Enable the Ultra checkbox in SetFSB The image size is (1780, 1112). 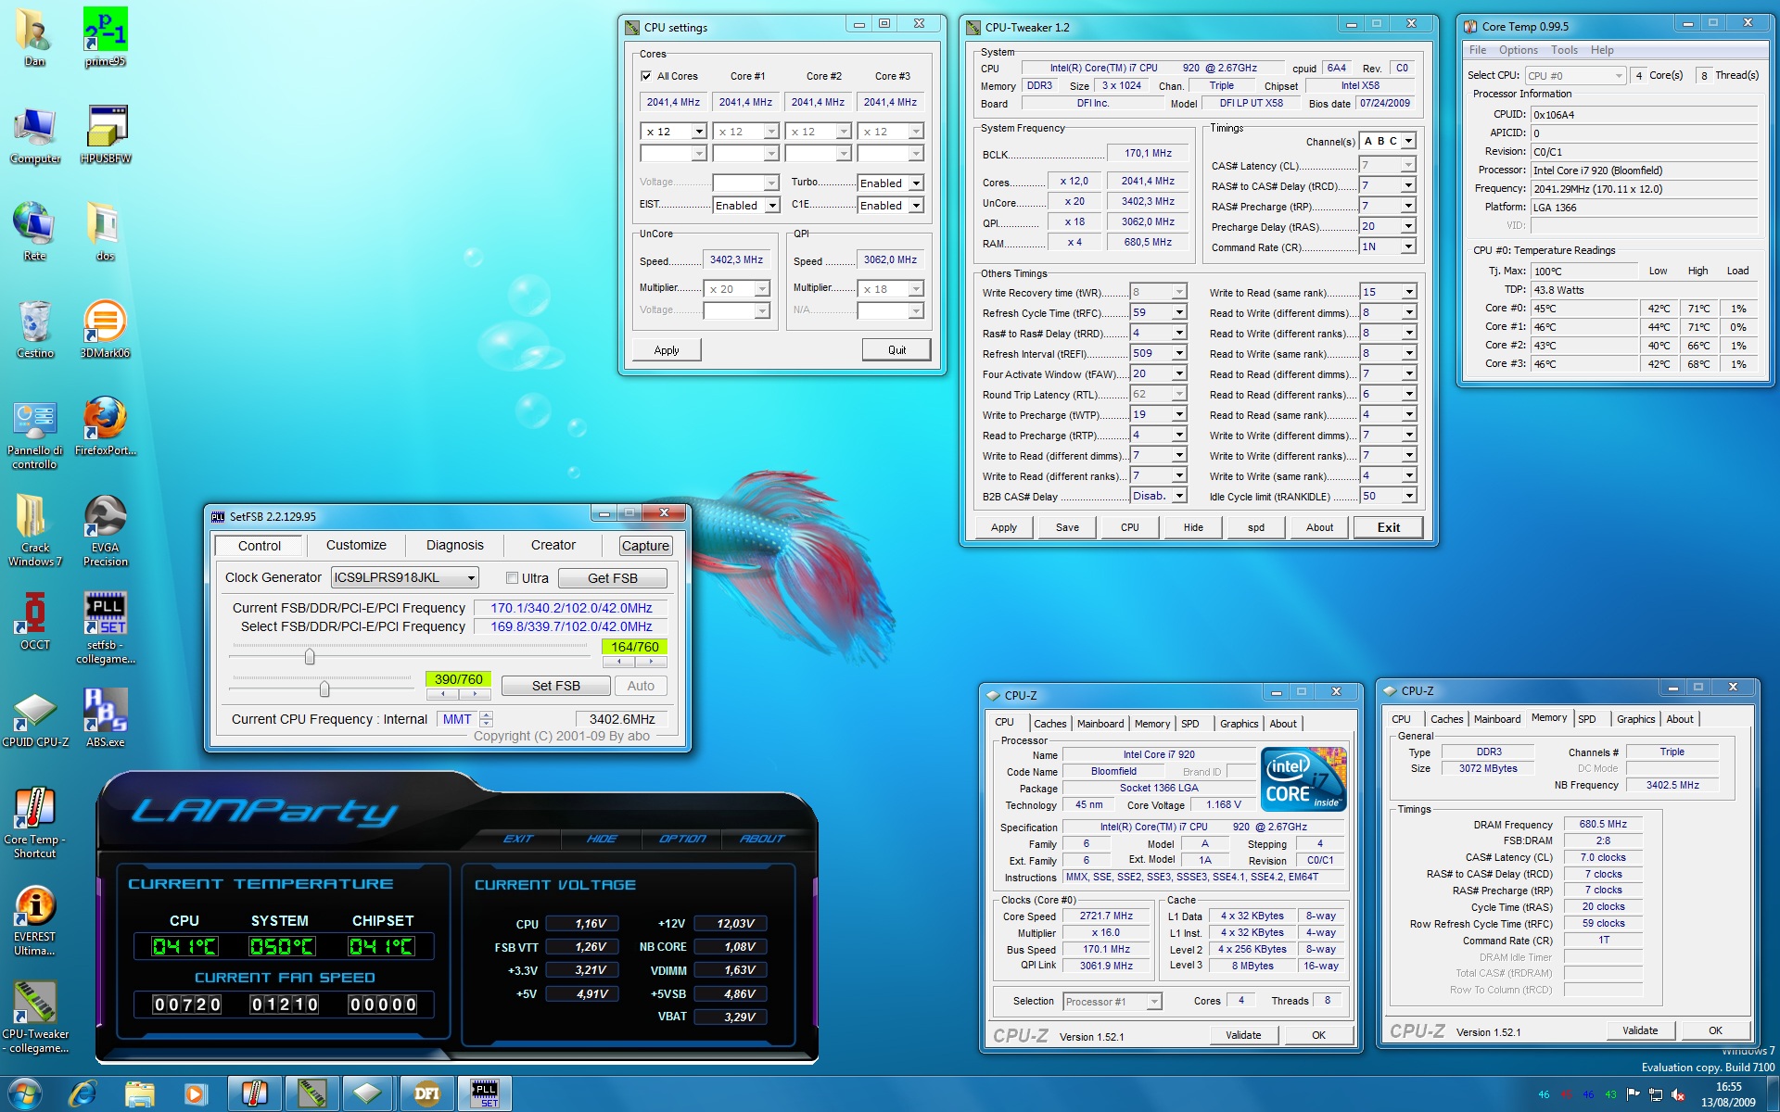pos(512,577)
